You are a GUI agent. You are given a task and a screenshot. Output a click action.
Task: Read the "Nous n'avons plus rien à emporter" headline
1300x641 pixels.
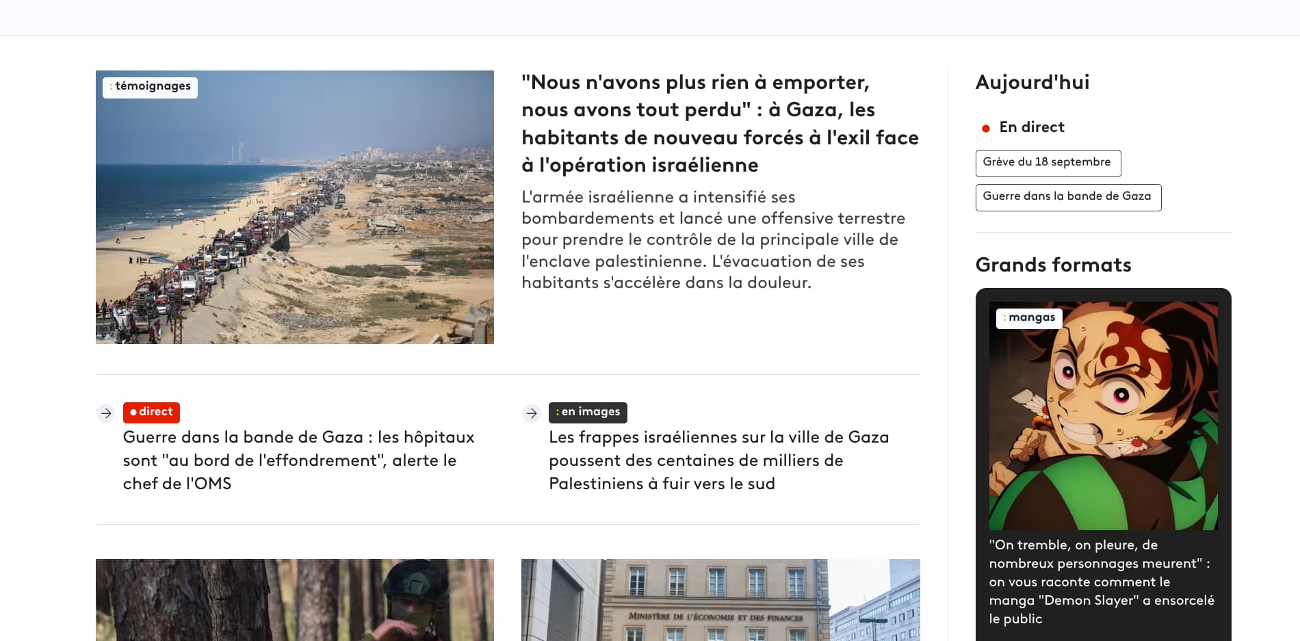(720, 124)
